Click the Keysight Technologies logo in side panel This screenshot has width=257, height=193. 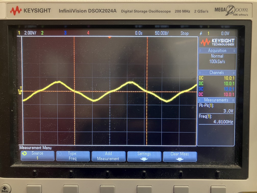coord(217,42)
